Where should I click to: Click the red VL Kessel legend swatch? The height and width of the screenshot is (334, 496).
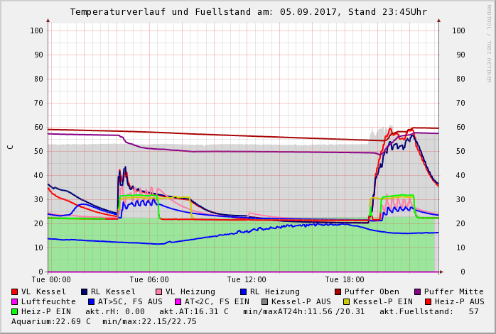point(15,291)
